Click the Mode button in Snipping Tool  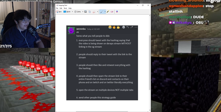pyautogui.click(x=67, y=12)
